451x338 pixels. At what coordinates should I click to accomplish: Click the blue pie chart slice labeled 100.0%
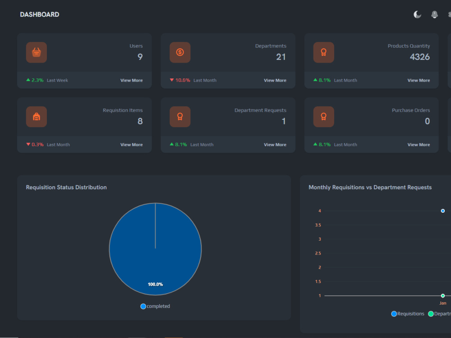[155, 249]
